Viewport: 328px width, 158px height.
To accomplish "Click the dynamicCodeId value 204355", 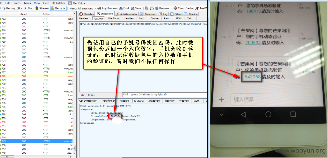I will (x=115, y=116).
